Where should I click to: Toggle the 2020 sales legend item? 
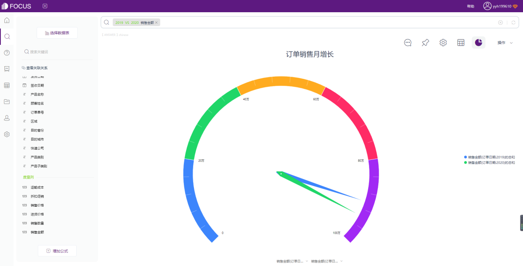(491, 162)
